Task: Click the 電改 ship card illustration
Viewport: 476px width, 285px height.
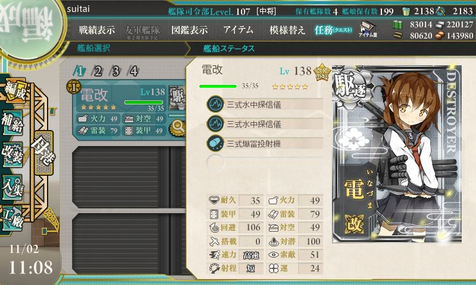Action: [397, 154]
